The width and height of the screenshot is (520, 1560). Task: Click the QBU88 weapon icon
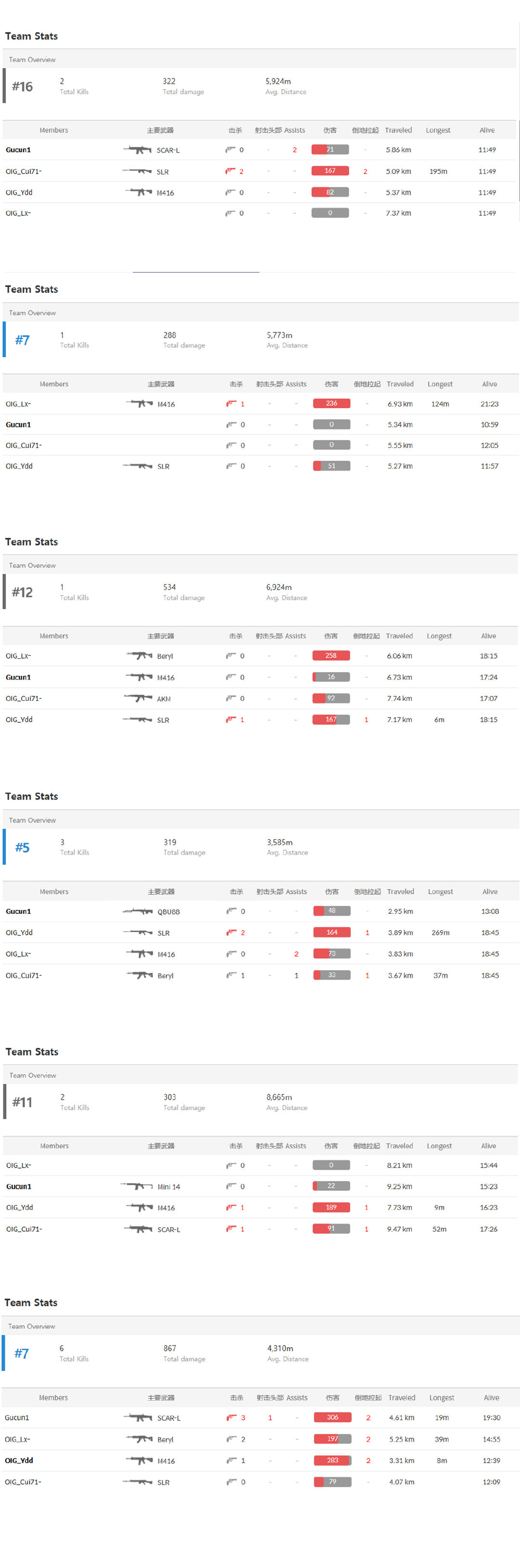tap(137, 911)
